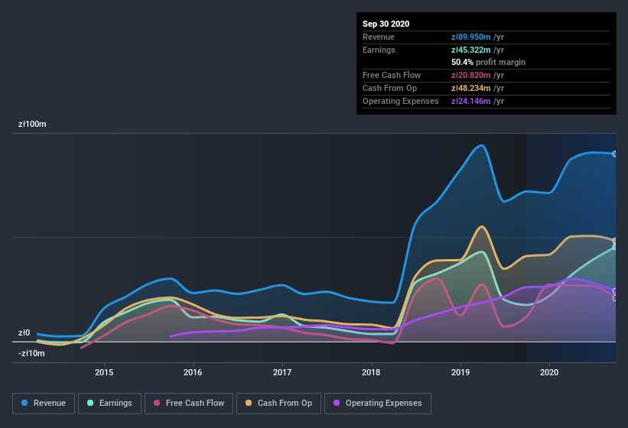This screenshot has width=628, height=428.
Task: Toggle the Free Cash Flow legend button
Action: pyautogui.click(x=189, y=404)
